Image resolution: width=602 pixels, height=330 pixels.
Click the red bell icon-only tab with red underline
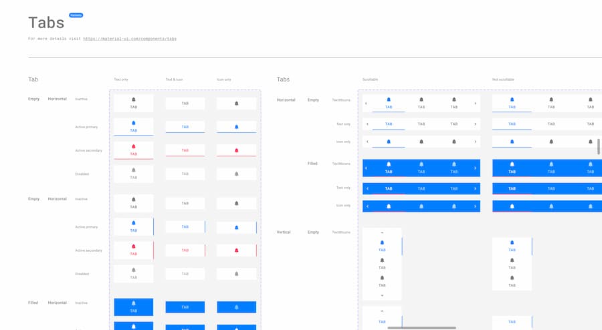(236, 150)
